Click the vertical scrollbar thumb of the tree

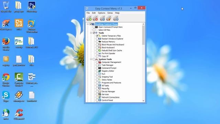tap(143, 35)
